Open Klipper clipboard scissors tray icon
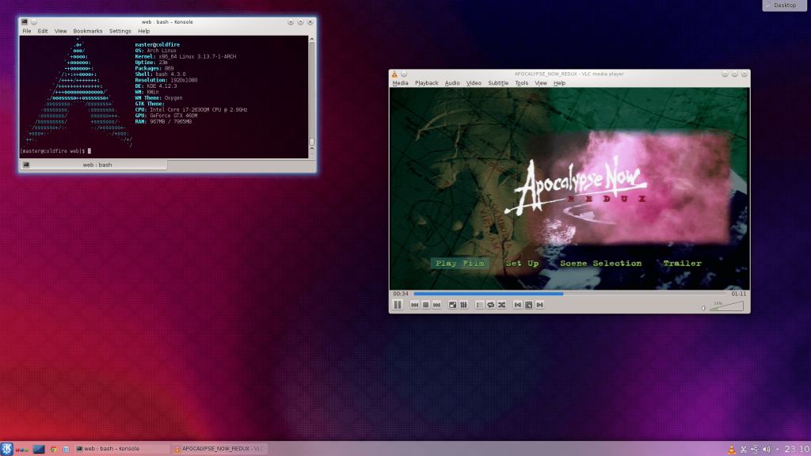The width and height of the screenshot is (811, 456). point(743,450)
